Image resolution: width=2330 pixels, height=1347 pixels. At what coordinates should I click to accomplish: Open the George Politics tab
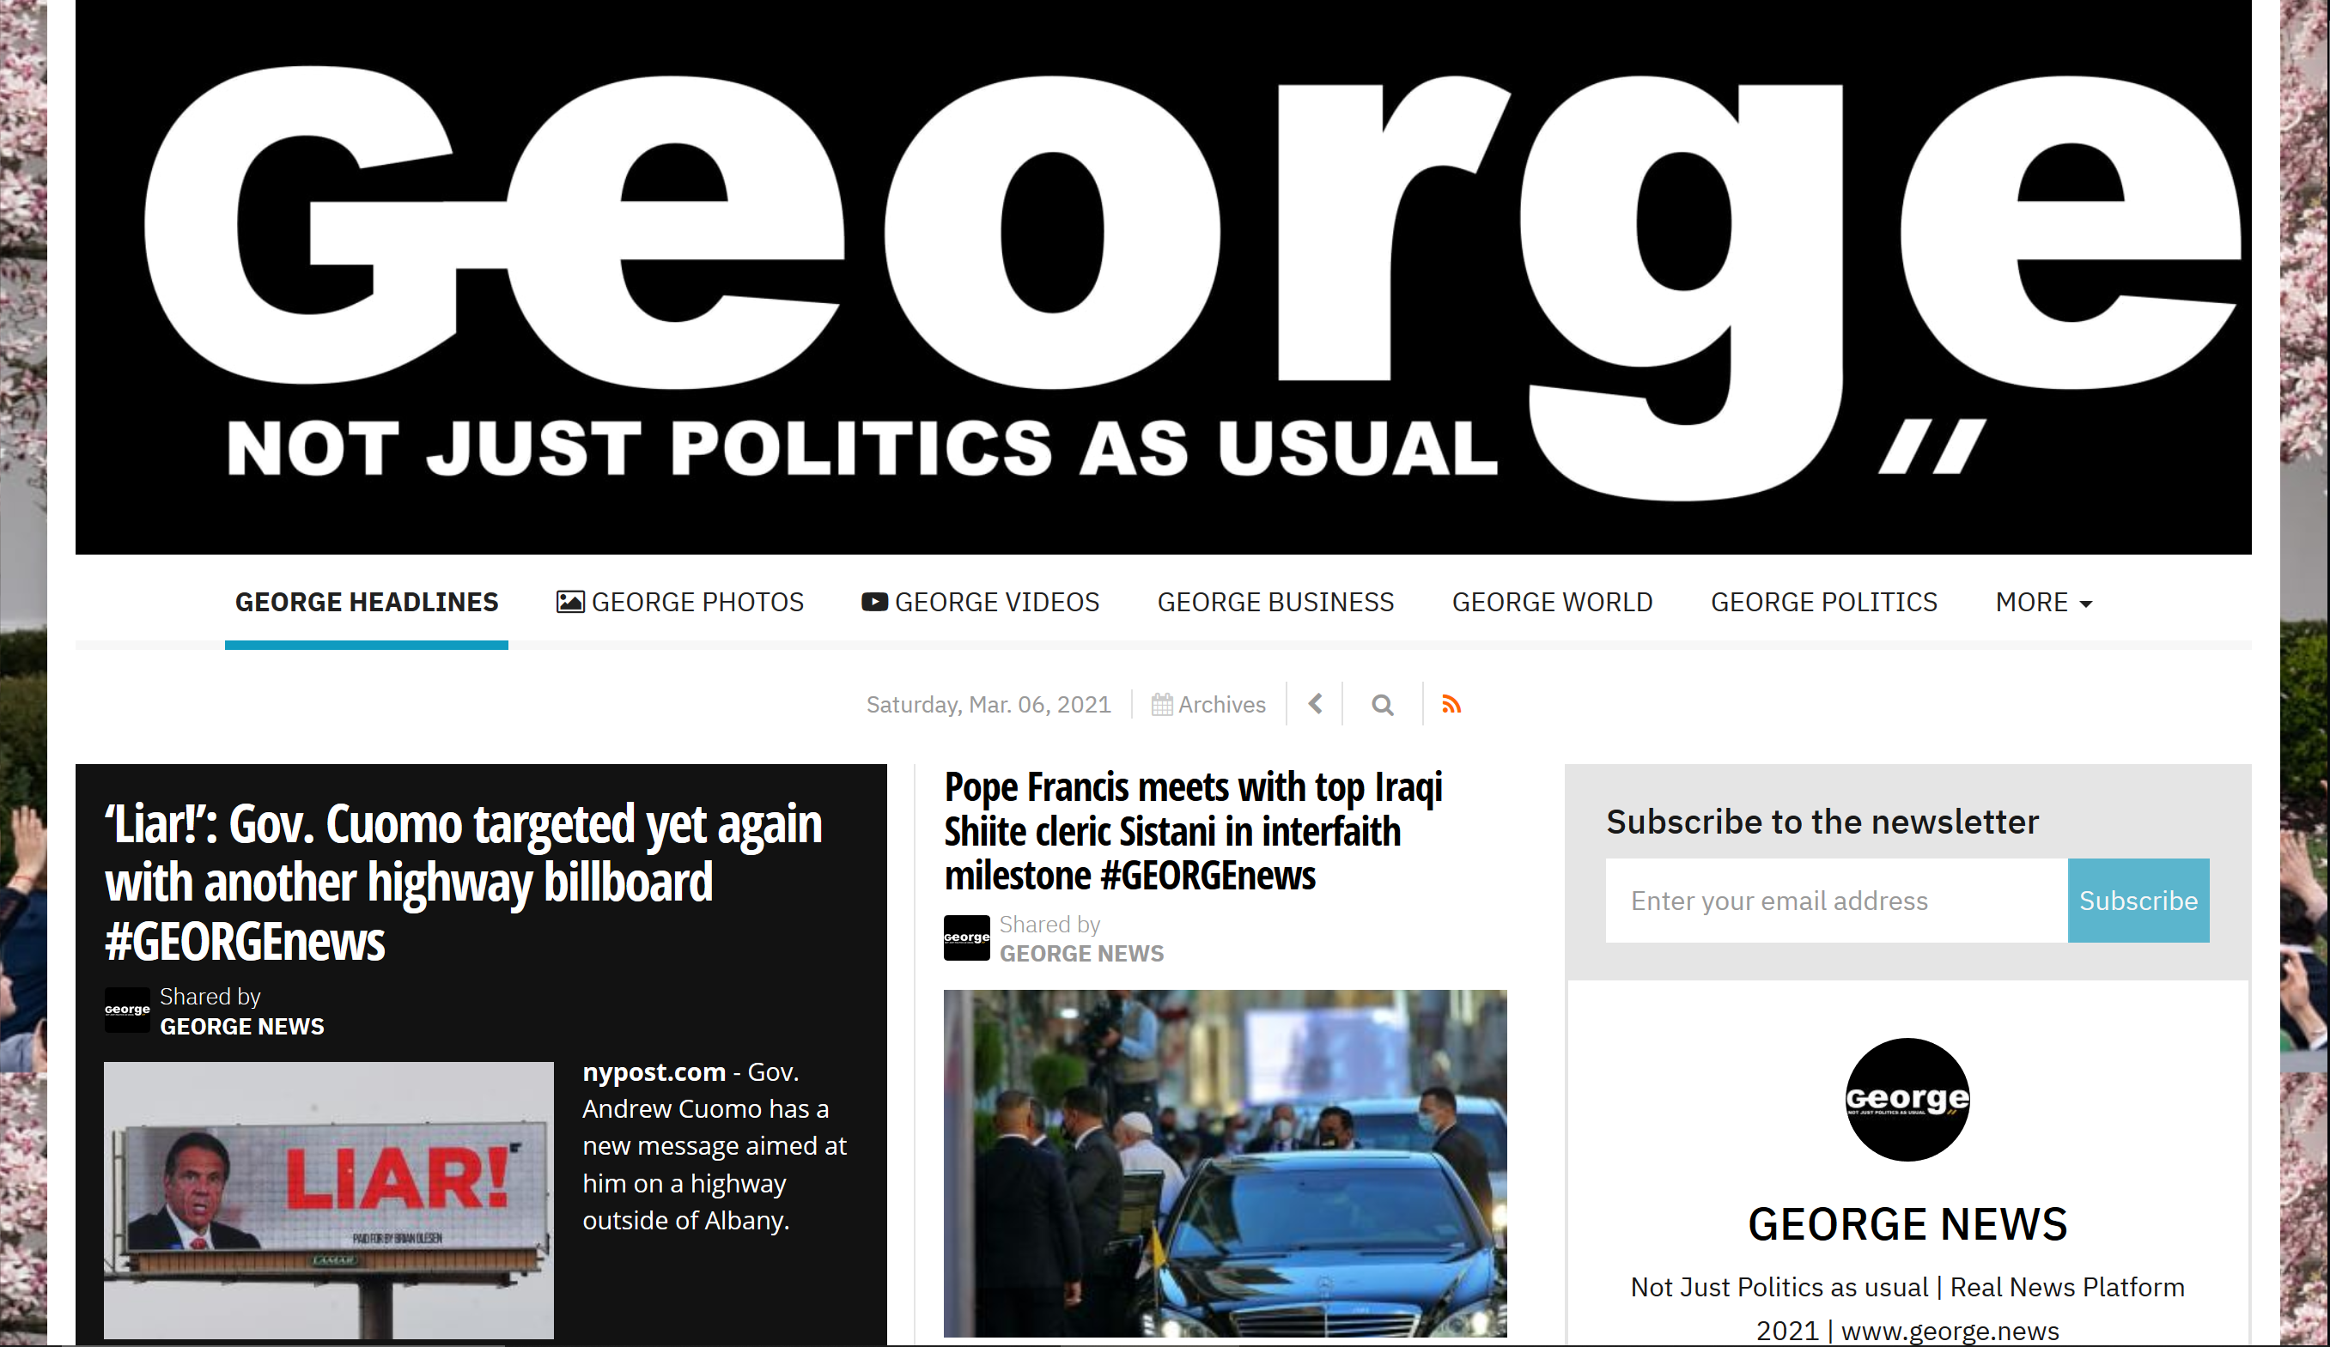coord(1823,603)
